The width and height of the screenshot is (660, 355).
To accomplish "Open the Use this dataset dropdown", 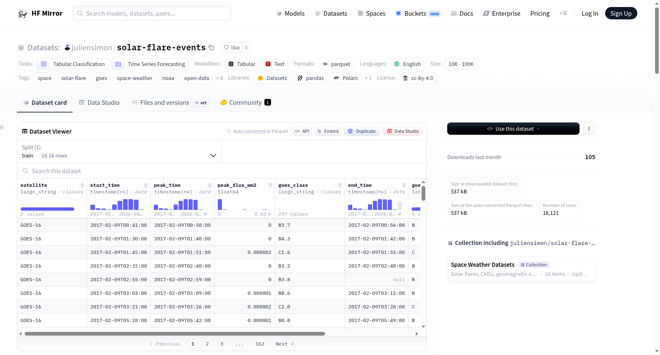I will 513,129.
